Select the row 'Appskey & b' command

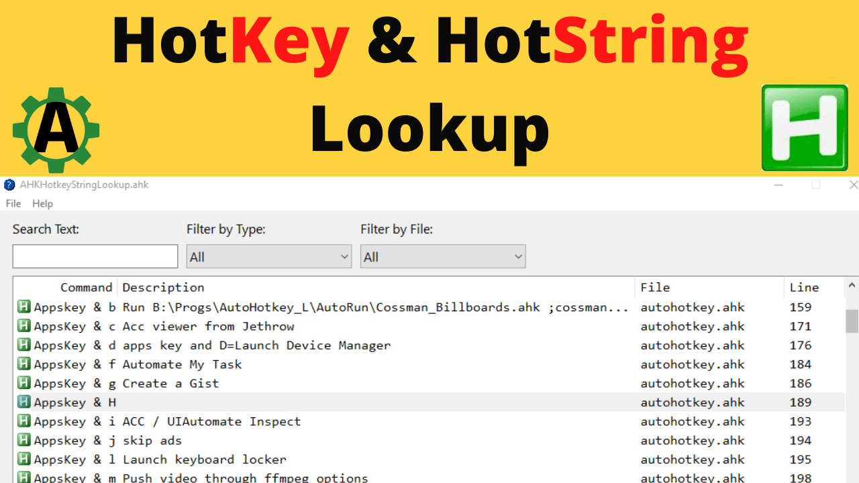pos(75,307)
